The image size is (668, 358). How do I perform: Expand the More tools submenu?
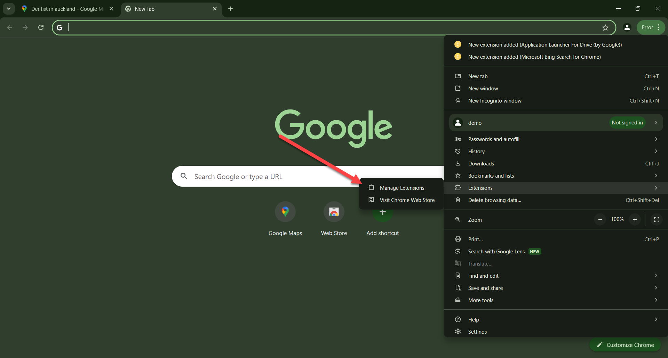(x=656, y=300)
